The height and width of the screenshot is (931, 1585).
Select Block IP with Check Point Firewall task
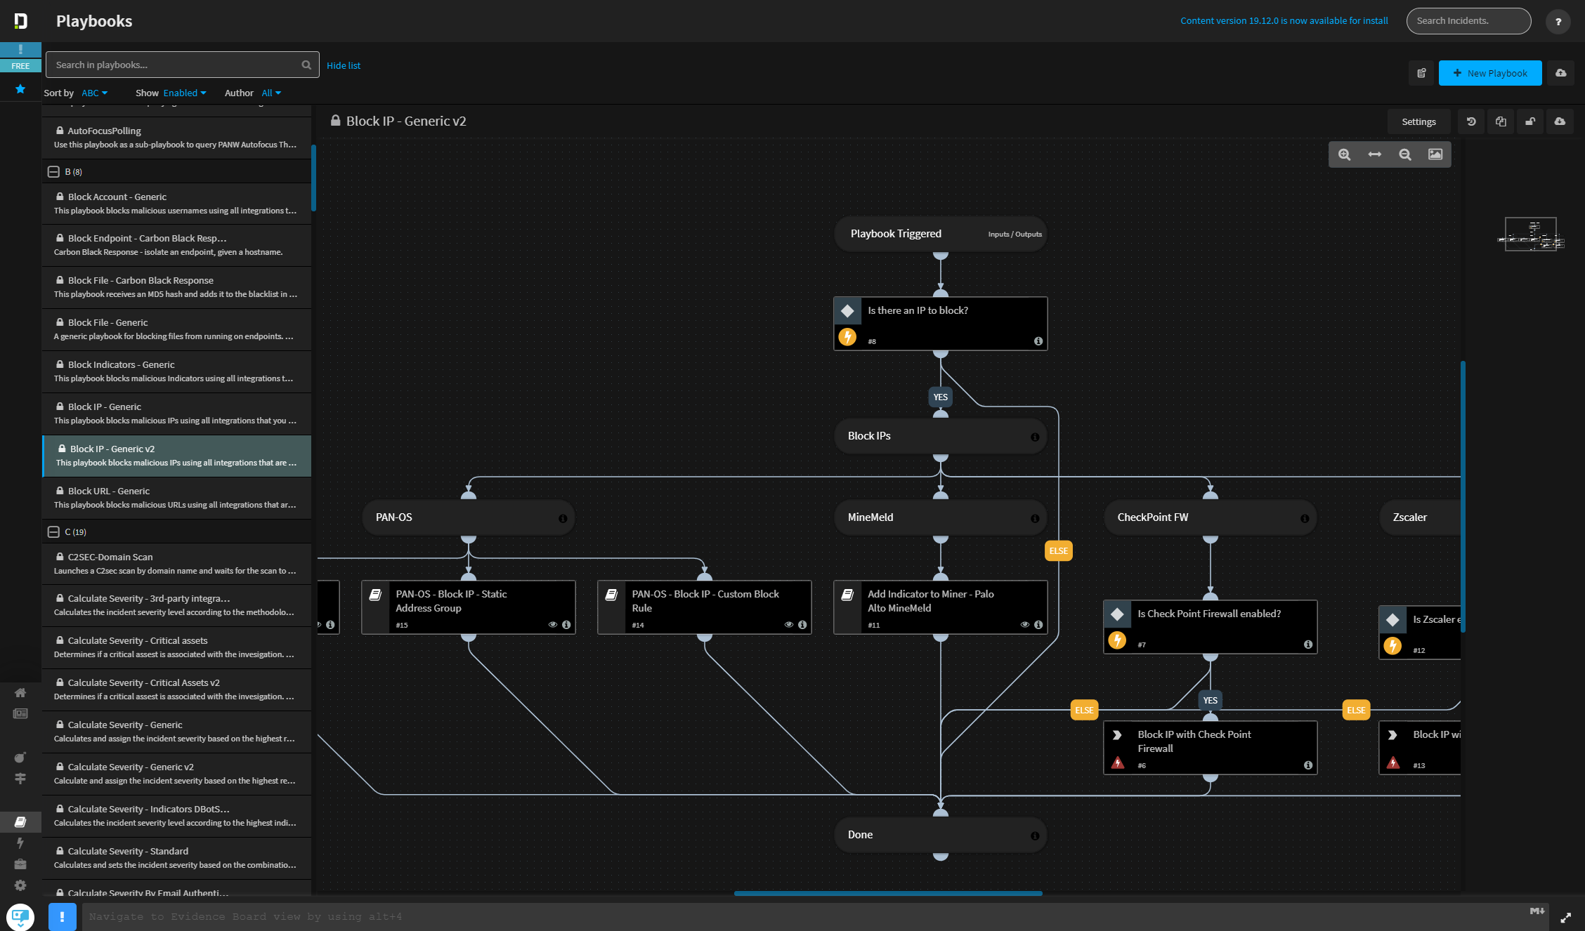(1210, 748)
